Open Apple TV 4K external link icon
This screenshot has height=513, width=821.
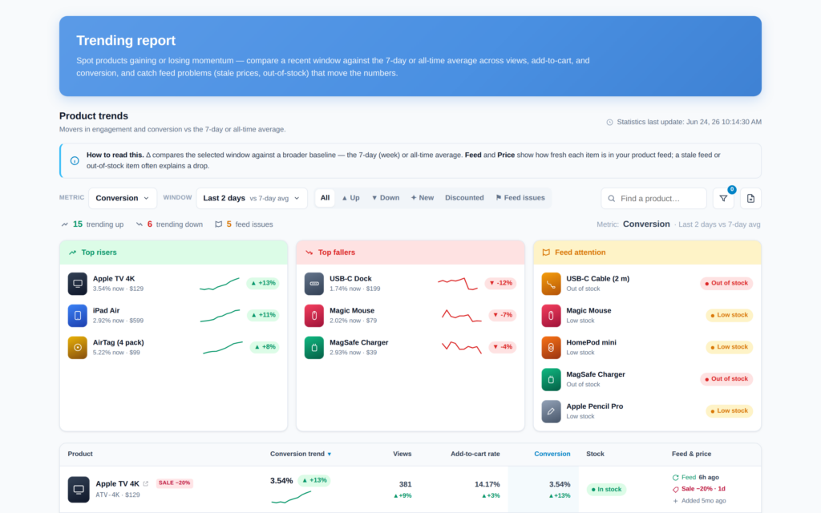(x=146, y=483)
